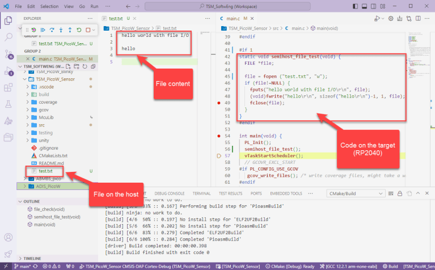
Task: Open the Explorer view in activity bar
Action: coord(9,20)
